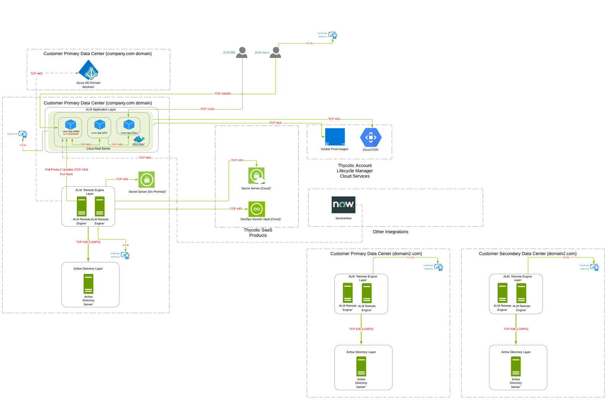Select the Linux App (API) cube
Viewport: 612px width, 412px height.
point(99,124)
